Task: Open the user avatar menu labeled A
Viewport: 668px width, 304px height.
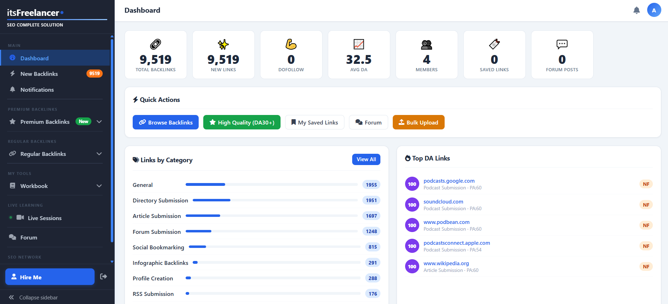Action: pyautogui.click(x=654, y=10)
